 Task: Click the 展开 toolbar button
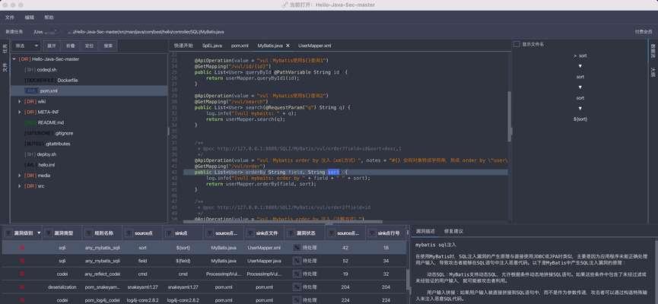[x=51, y=46]
